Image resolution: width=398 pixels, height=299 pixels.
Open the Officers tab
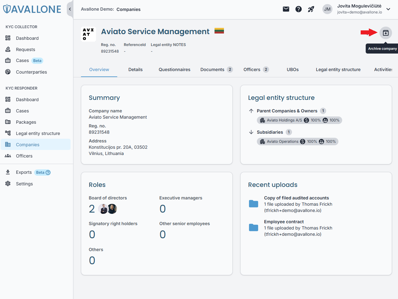256,70
